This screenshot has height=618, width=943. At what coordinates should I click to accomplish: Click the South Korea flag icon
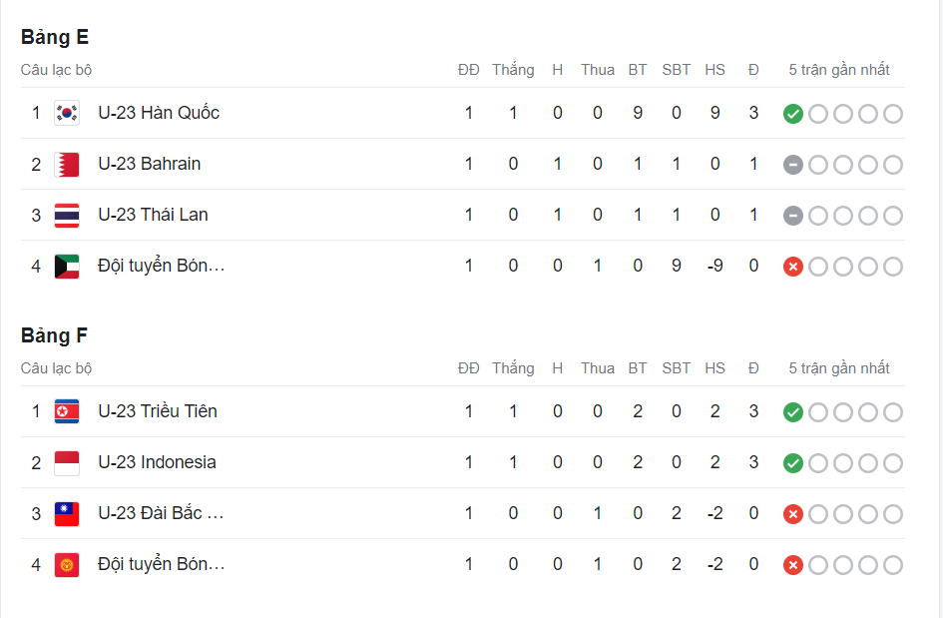(x=67, y=113)
